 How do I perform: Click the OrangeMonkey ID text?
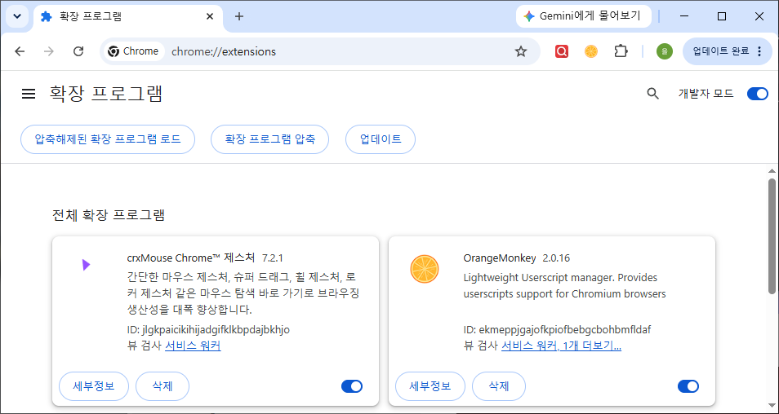557,330
